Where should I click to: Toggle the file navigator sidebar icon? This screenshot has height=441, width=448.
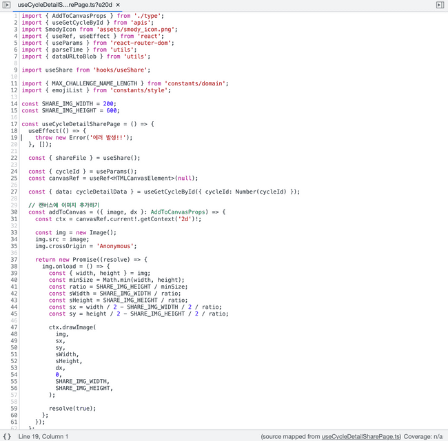point(7,5)
